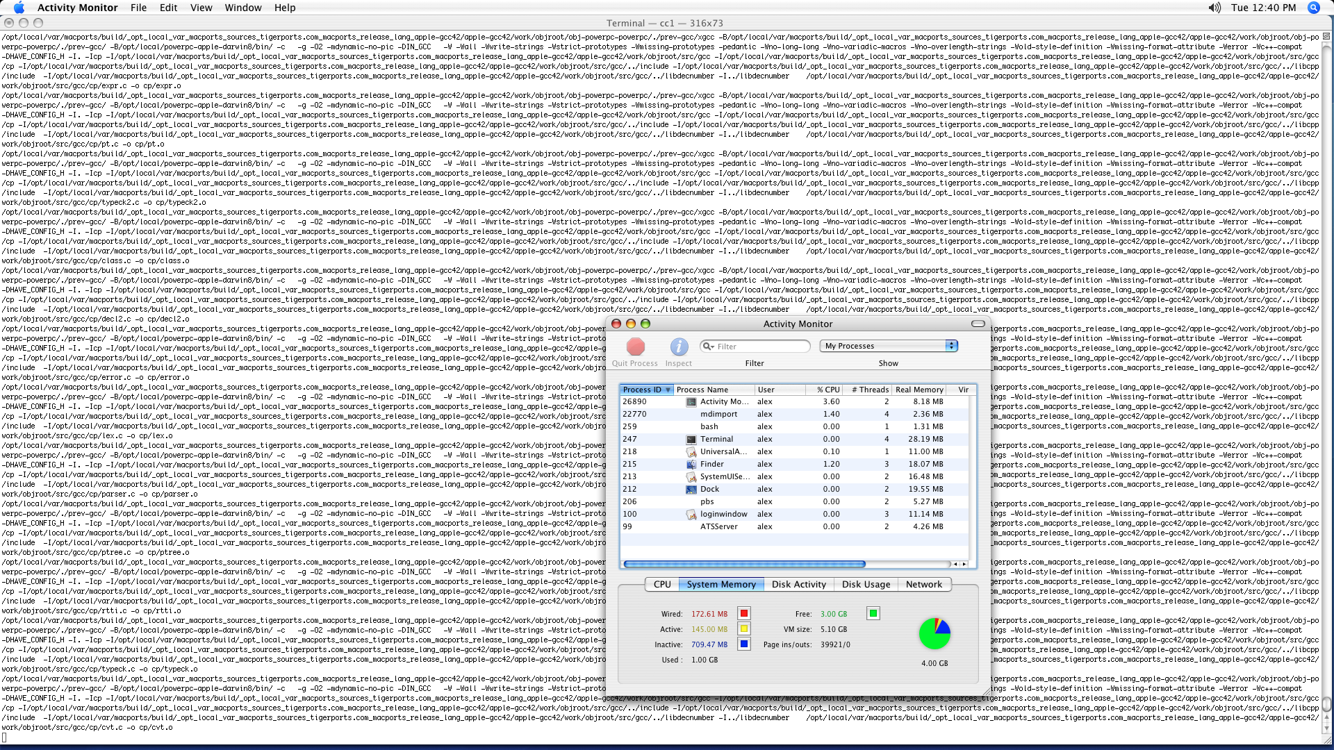The height and width of the screenshot is (750, 1334).
Task: Open the File menu
Action: [139, 8]
